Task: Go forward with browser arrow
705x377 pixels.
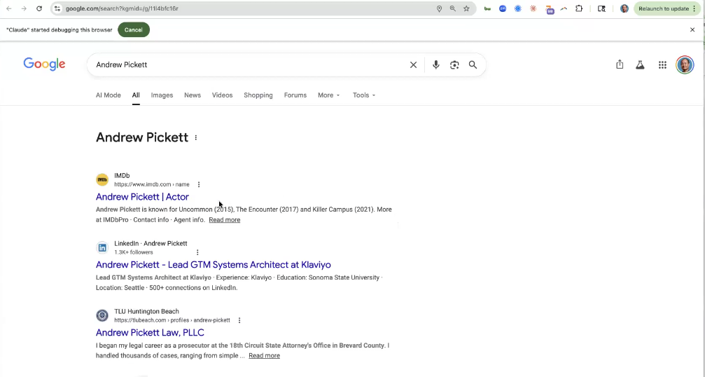Action: [x=24, y=8]
